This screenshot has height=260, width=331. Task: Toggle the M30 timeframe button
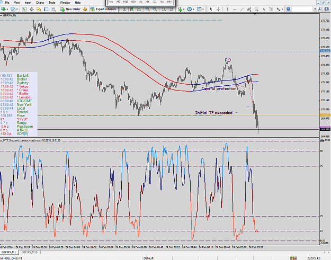point(133,2)
